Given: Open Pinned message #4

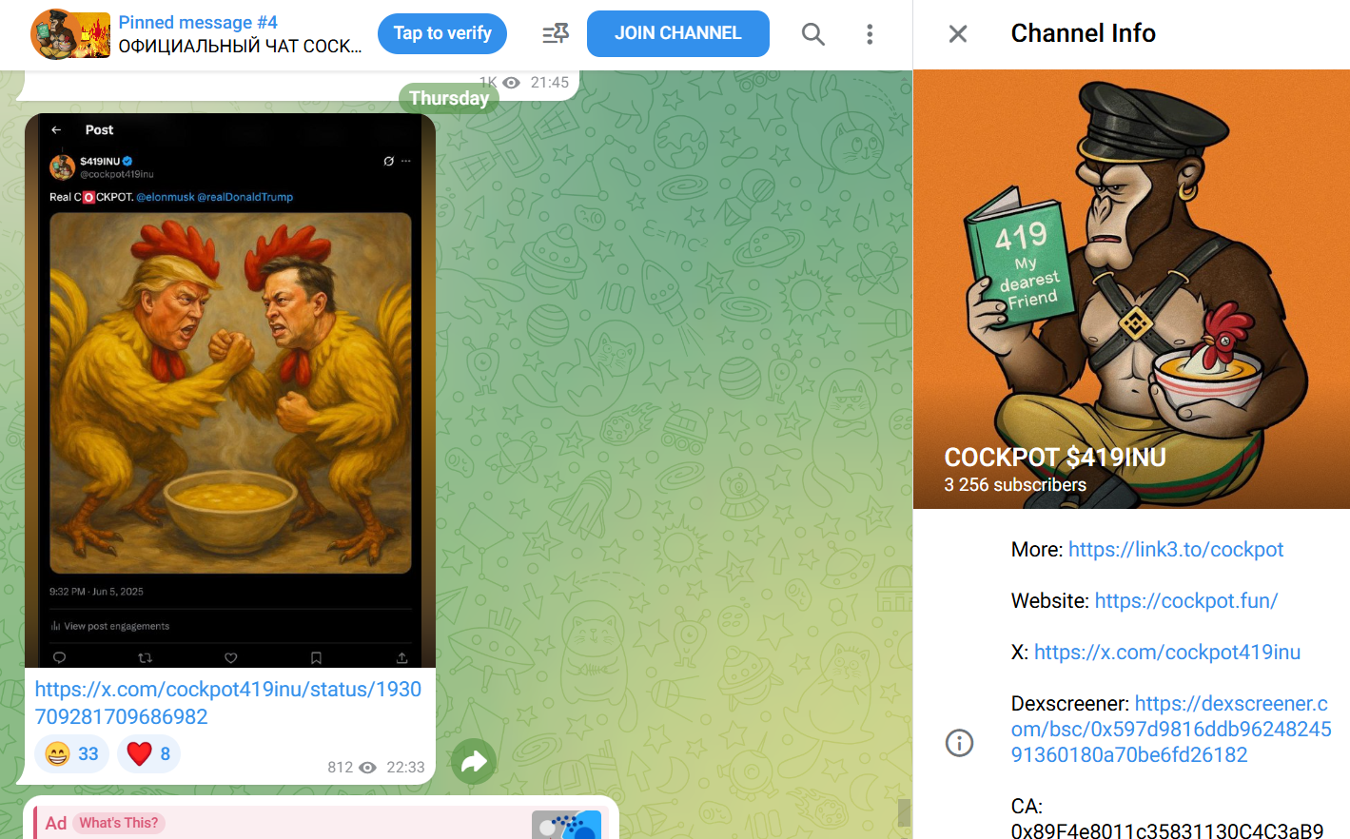Looking at the screenshot, I should coord(240,34).
